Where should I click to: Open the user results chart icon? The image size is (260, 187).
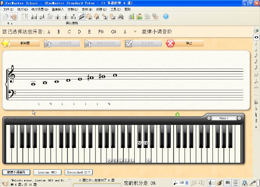point(139,16)
